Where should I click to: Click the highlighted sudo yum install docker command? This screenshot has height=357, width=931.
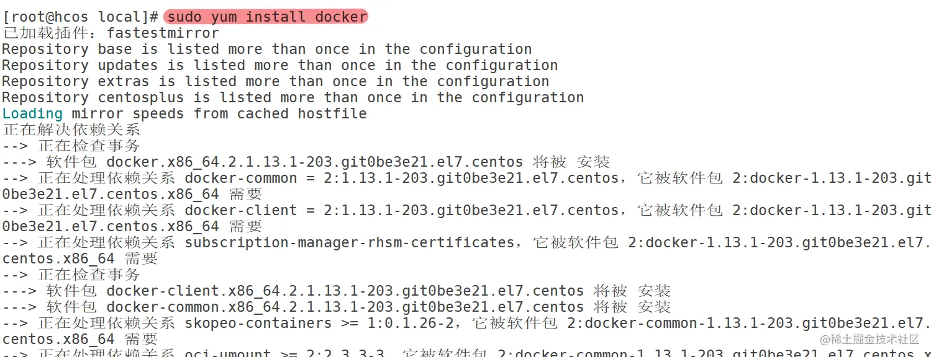[266, 17]
